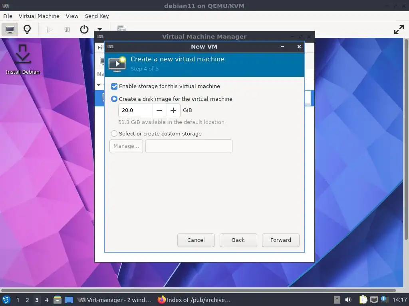Open the file manager taskbar icon

58,300
